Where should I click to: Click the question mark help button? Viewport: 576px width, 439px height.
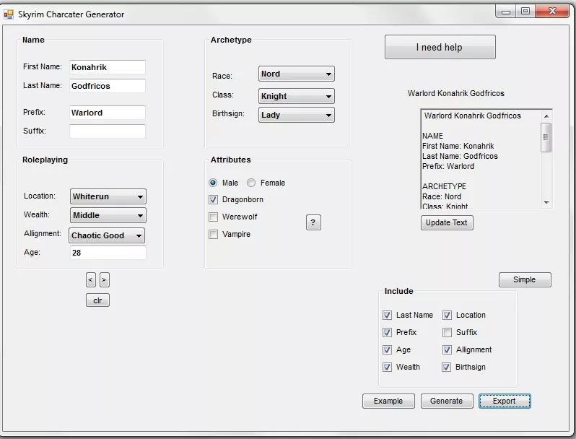(313, 222)
